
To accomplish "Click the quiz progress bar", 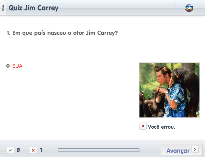I will [99, 150].
